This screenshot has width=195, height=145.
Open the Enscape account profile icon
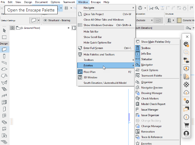click(186, 134)
